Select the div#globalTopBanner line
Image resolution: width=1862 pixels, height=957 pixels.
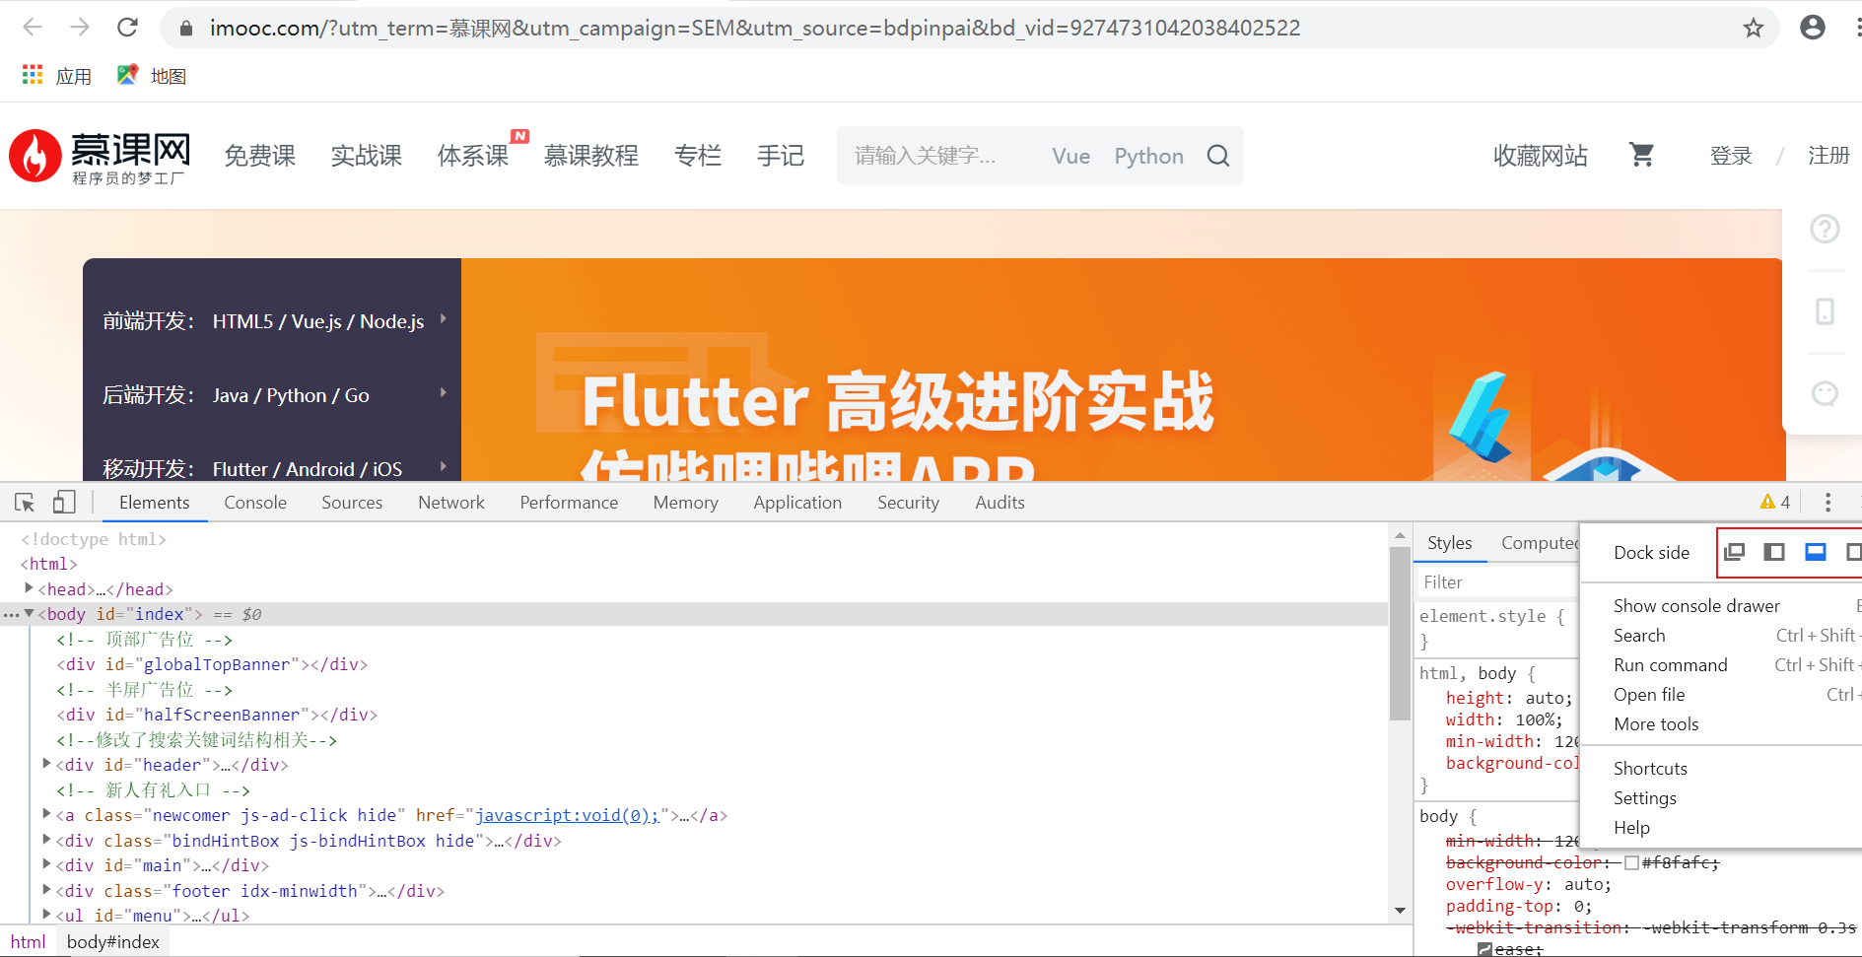click(x=212, y=664)
